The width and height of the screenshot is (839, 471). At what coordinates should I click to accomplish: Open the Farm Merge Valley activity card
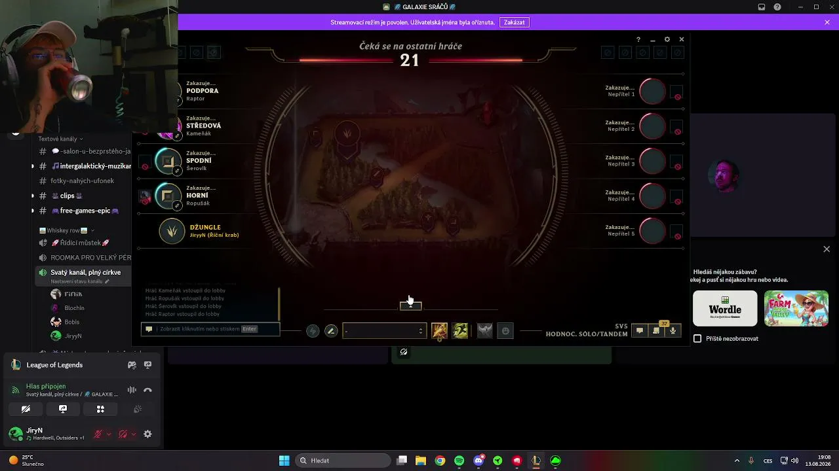coord(796,308)
